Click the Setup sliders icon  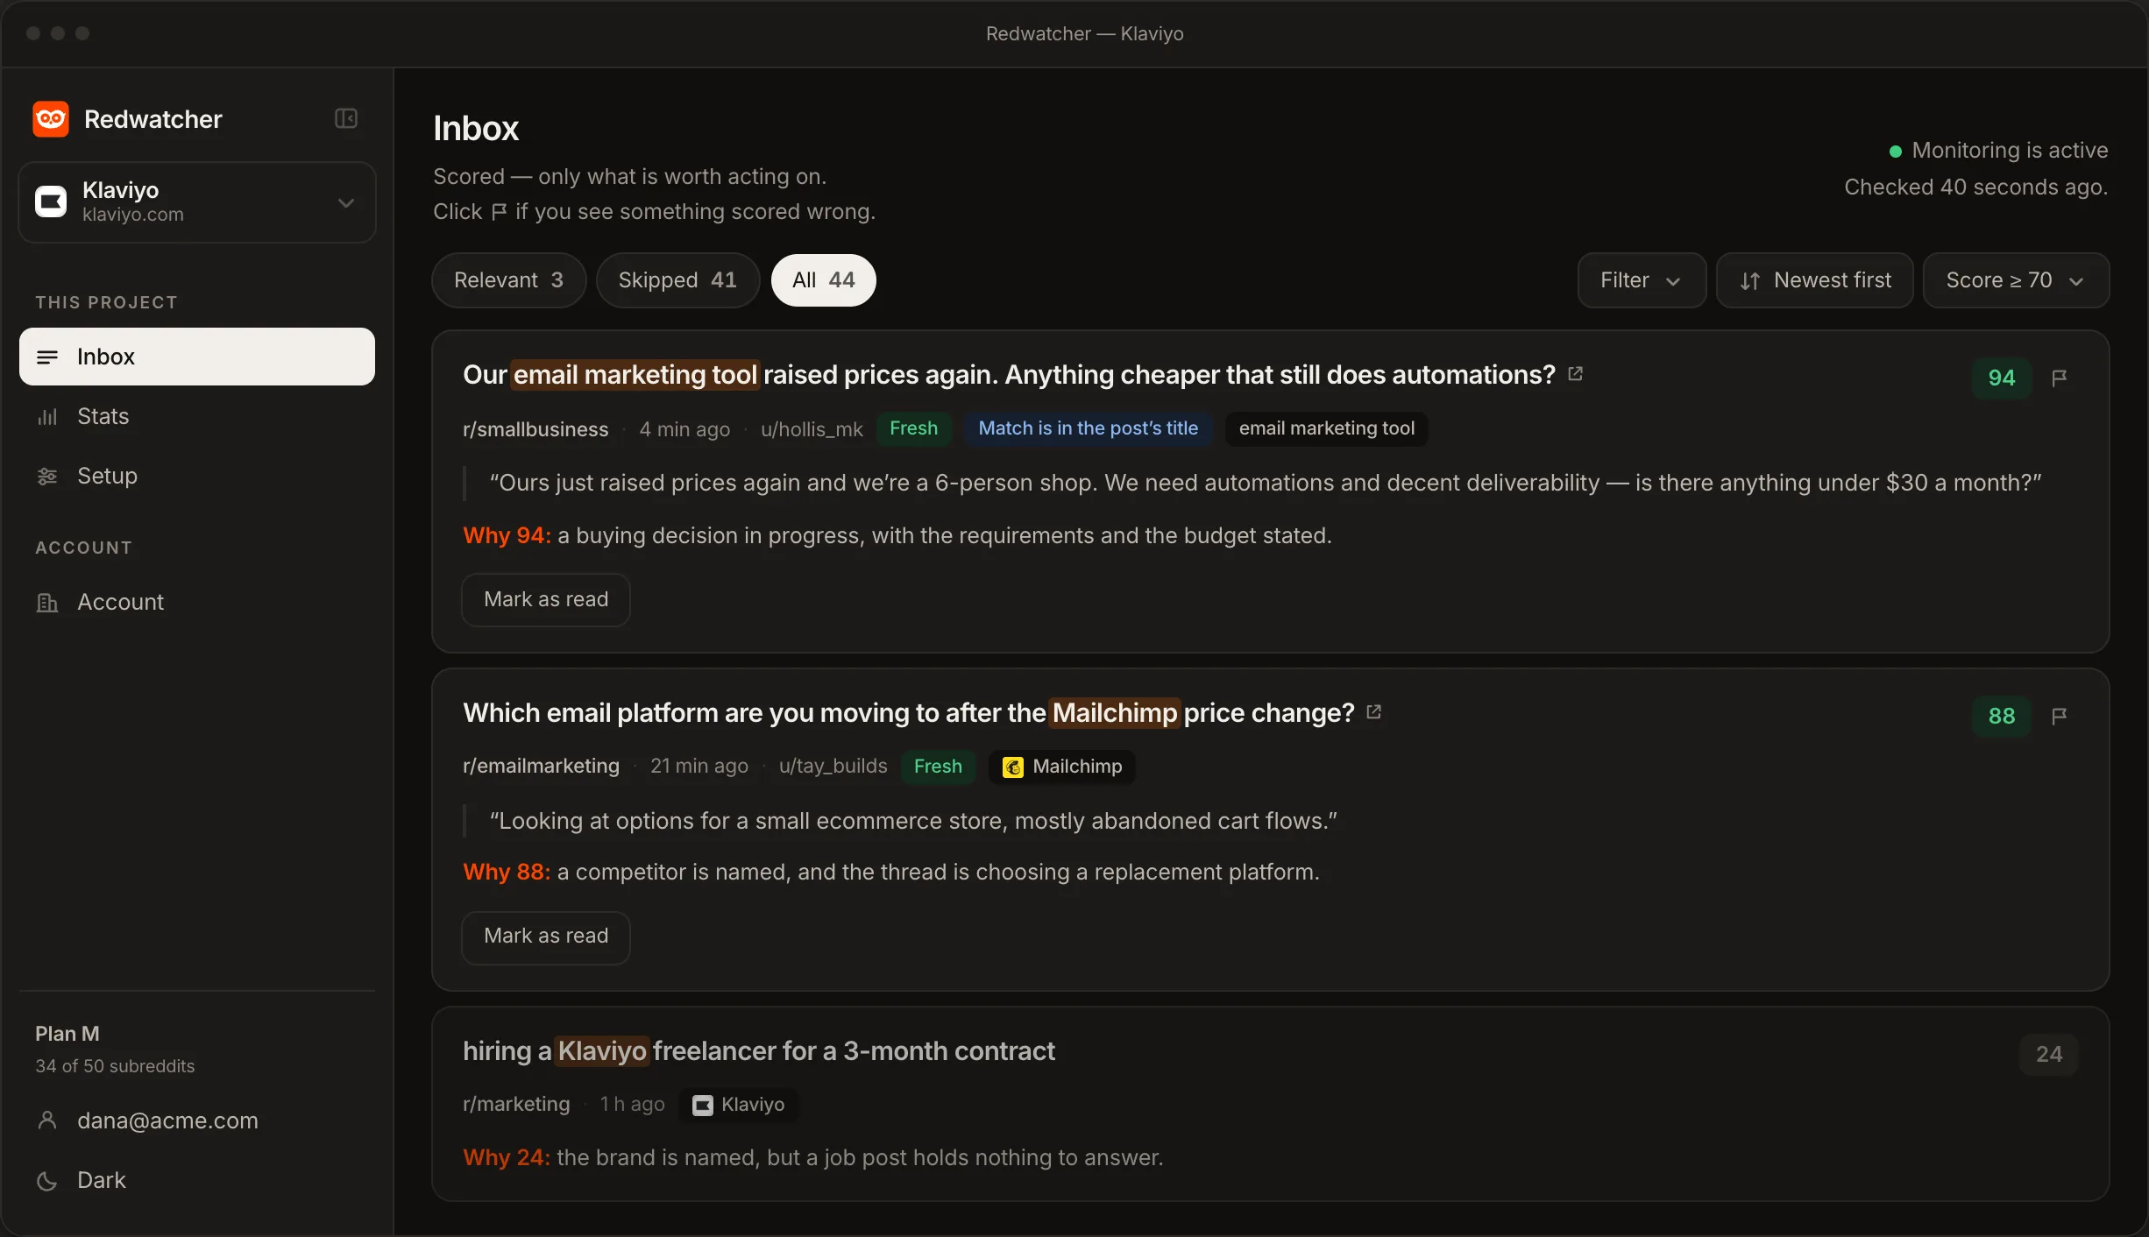click(47, 477)
